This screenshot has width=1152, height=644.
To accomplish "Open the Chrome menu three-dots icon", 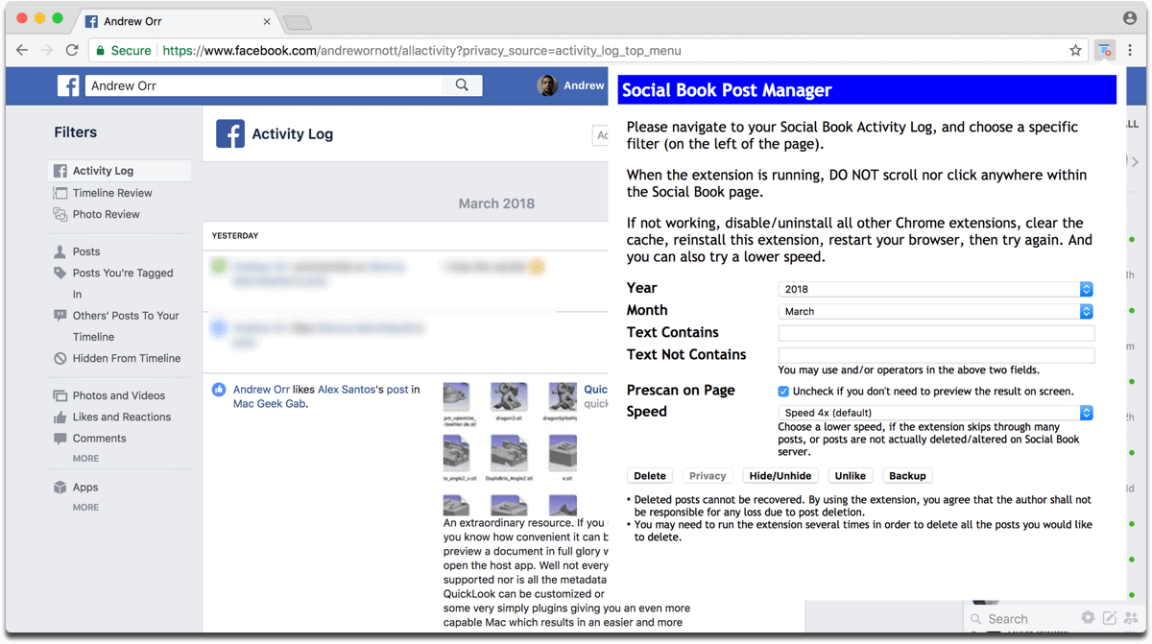I will (1131, 51).
